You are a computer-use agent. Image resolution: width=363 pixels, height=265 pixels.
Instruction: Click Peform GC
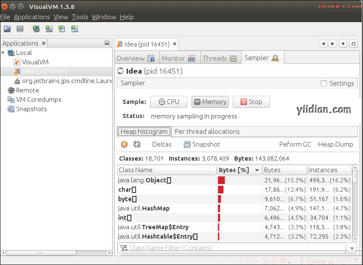[295, 144]
